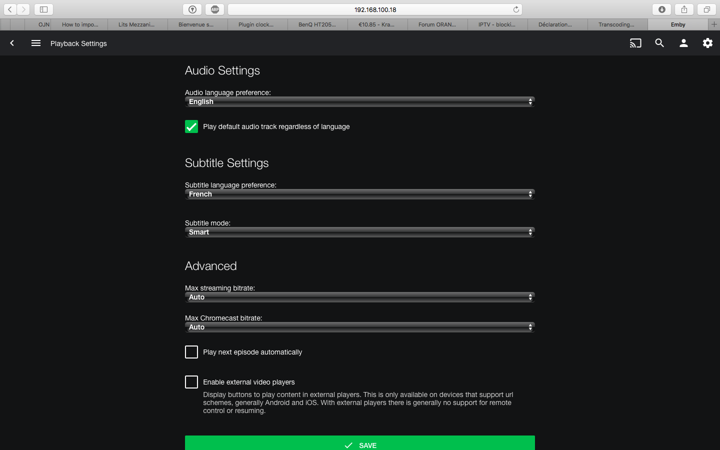Switch to the Plugin clock... tab
Screen dimensions: 720x450
pos(257,24)
